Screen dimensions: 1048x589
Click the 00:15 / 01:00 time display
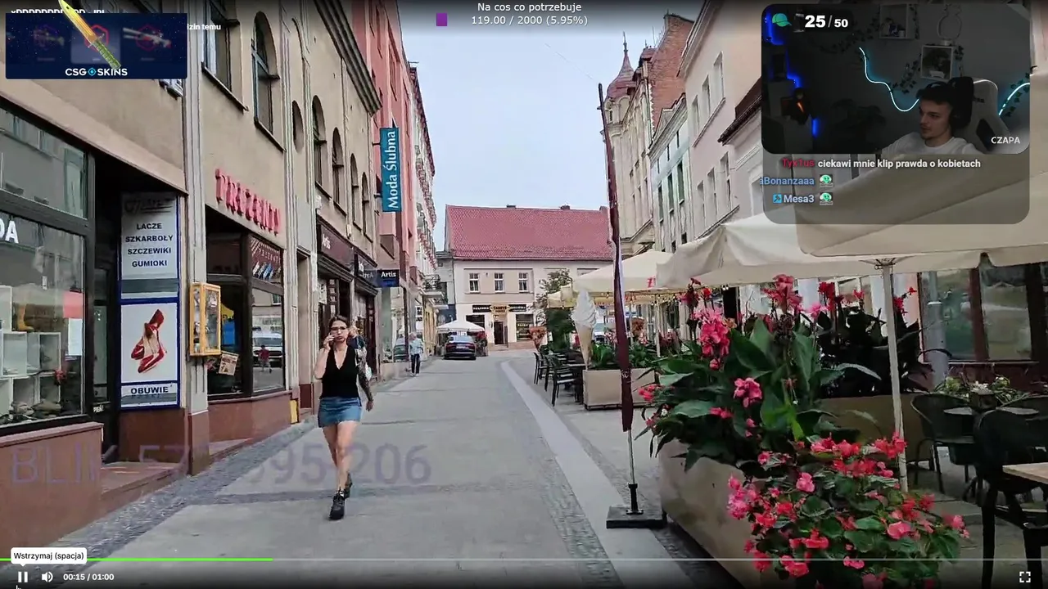click(x=88, y=577)
